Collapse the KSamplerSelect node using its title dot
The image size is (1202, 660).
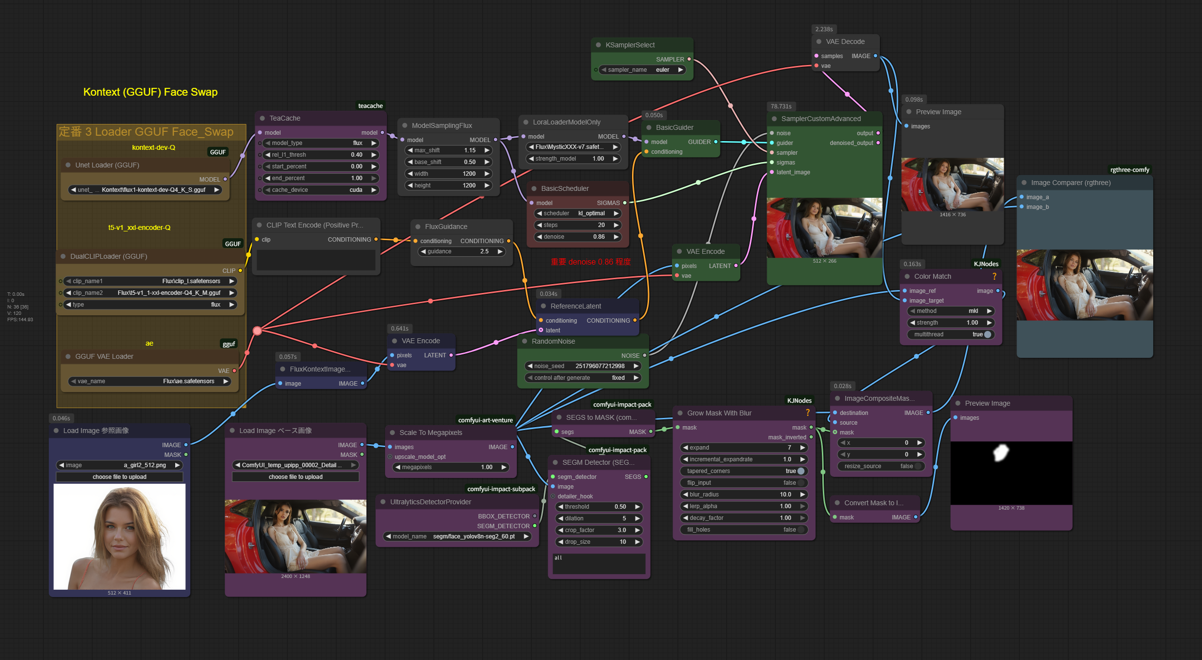coord(598,45)
